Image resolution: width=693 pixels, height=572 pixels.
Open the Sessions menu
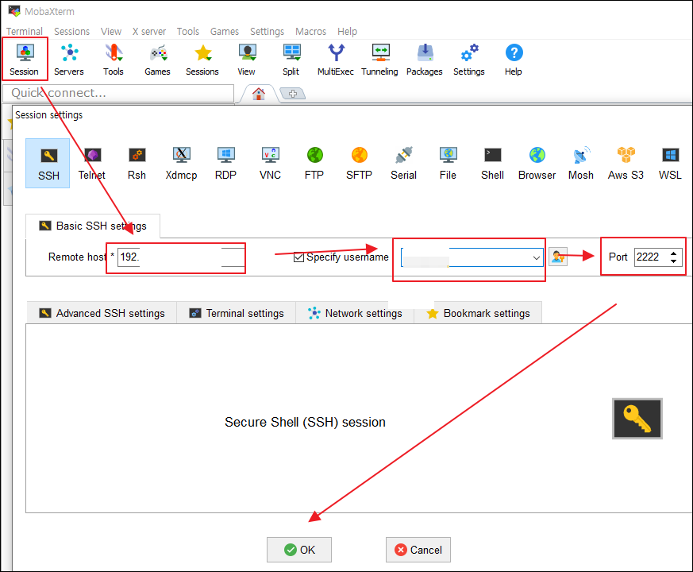pyautogui.click(x=71, y=32)
